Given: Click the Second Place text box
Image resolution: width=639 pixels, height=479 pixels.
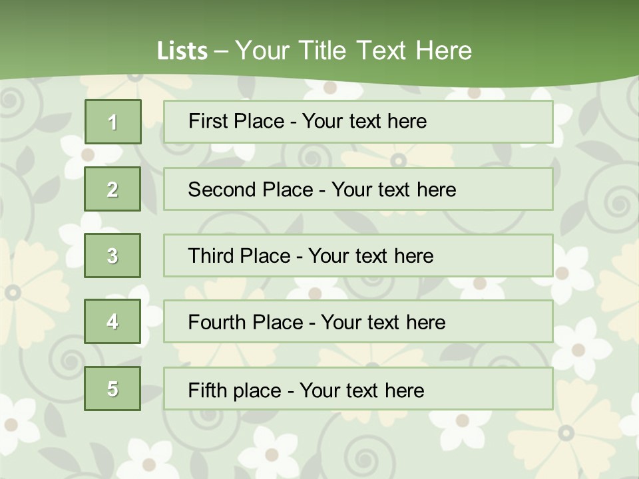Looking at the screenshot, I should pos(358,189).
